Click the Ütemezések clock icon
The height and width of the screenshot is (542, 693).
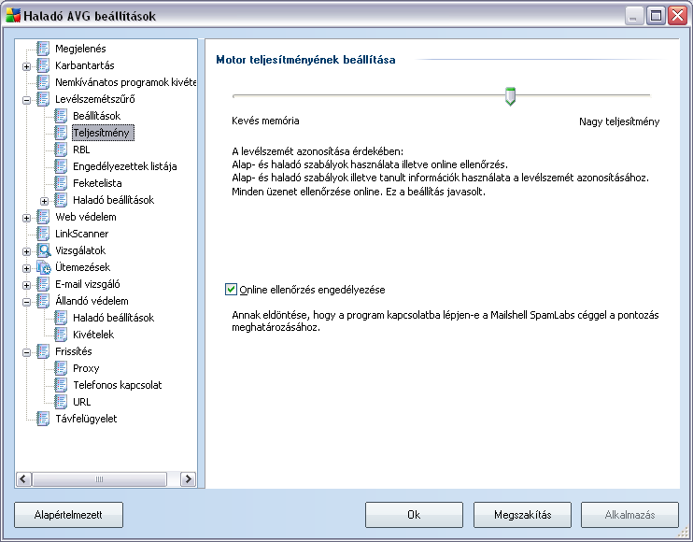[43, 267]
